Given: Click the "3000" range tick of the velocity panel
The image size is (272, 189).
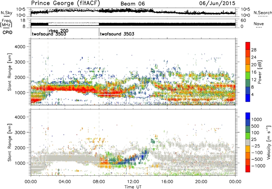Looking at the screenshot, I should pyautogui.click(x=20, y=132).
